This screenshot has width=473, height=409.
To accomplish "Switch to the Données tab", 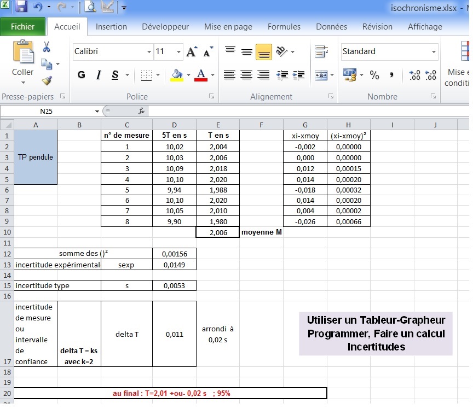I will point(331,27).
